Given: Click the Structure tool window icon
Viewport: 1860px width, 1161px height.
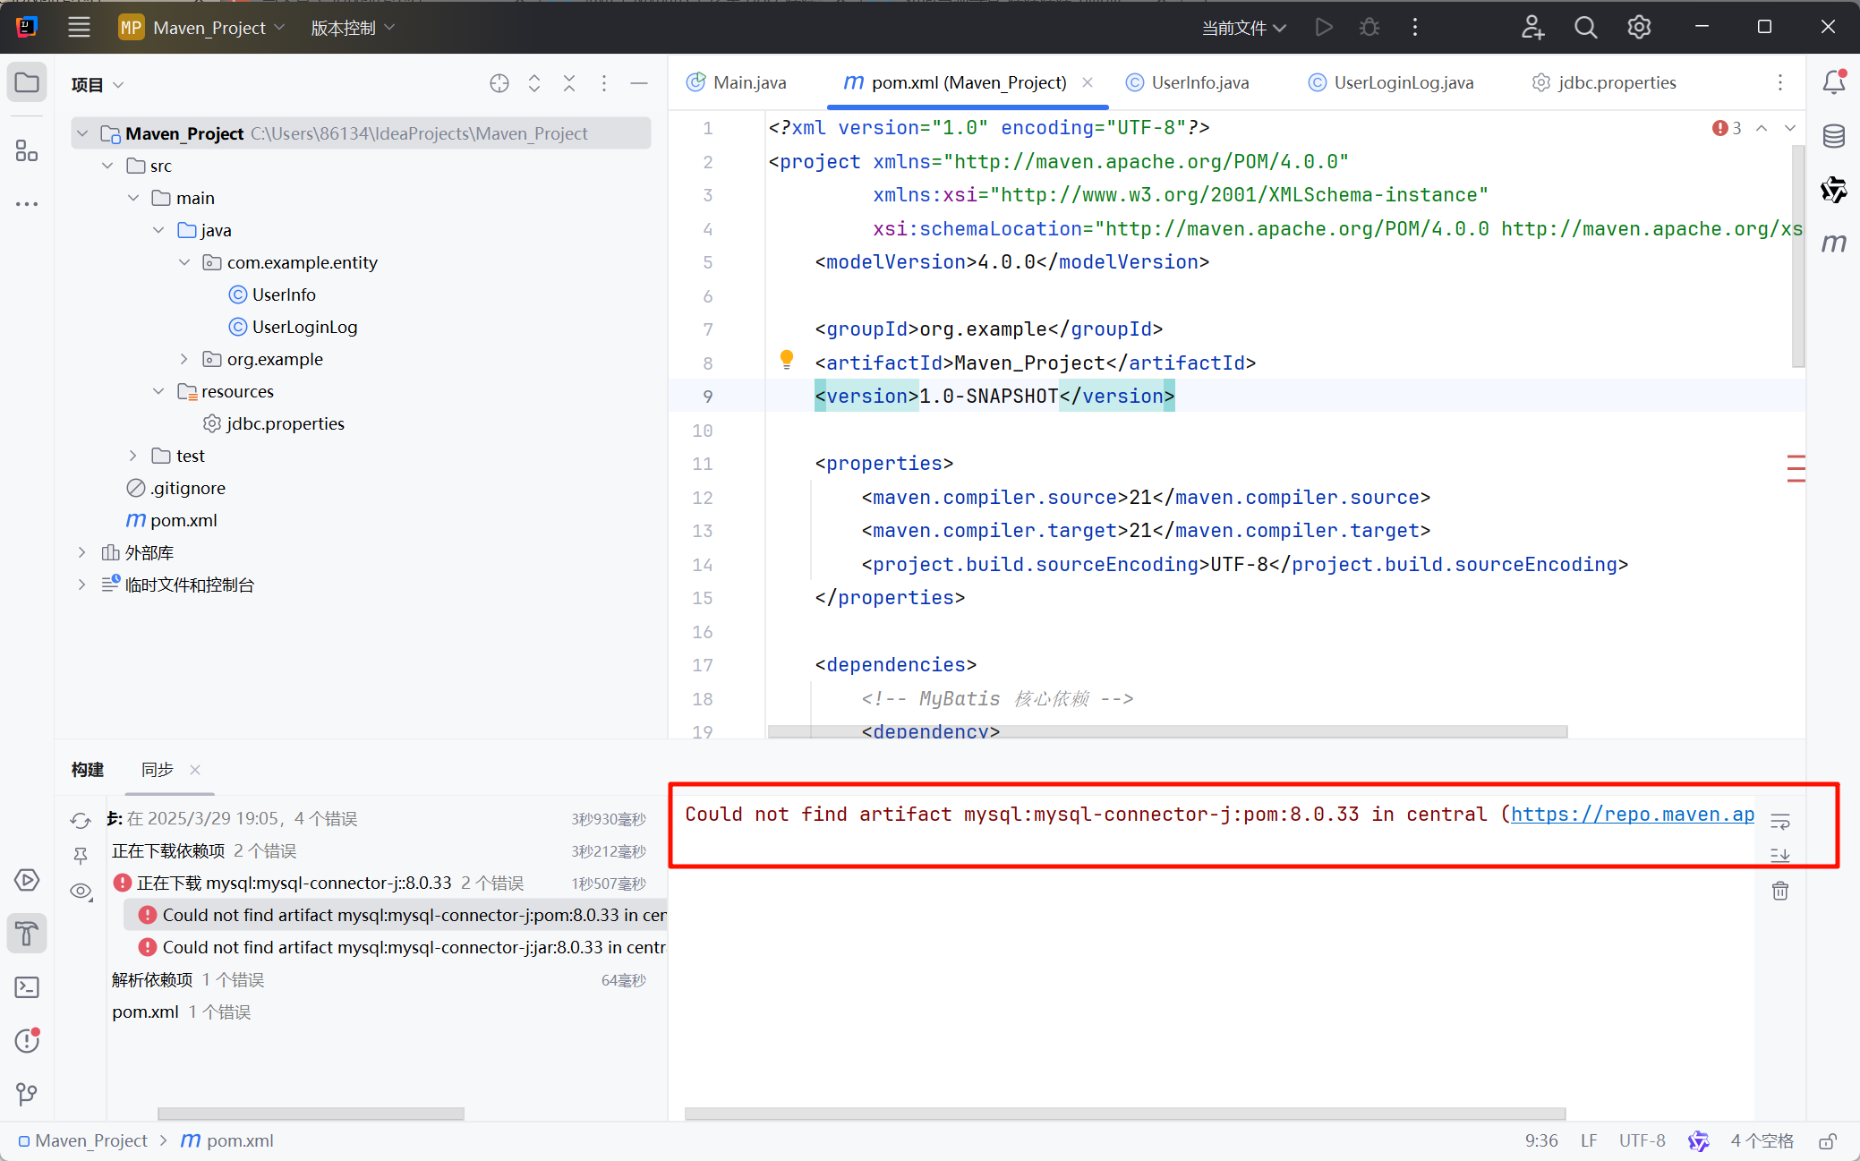Looking at the screenshot, I should point(27,150).
